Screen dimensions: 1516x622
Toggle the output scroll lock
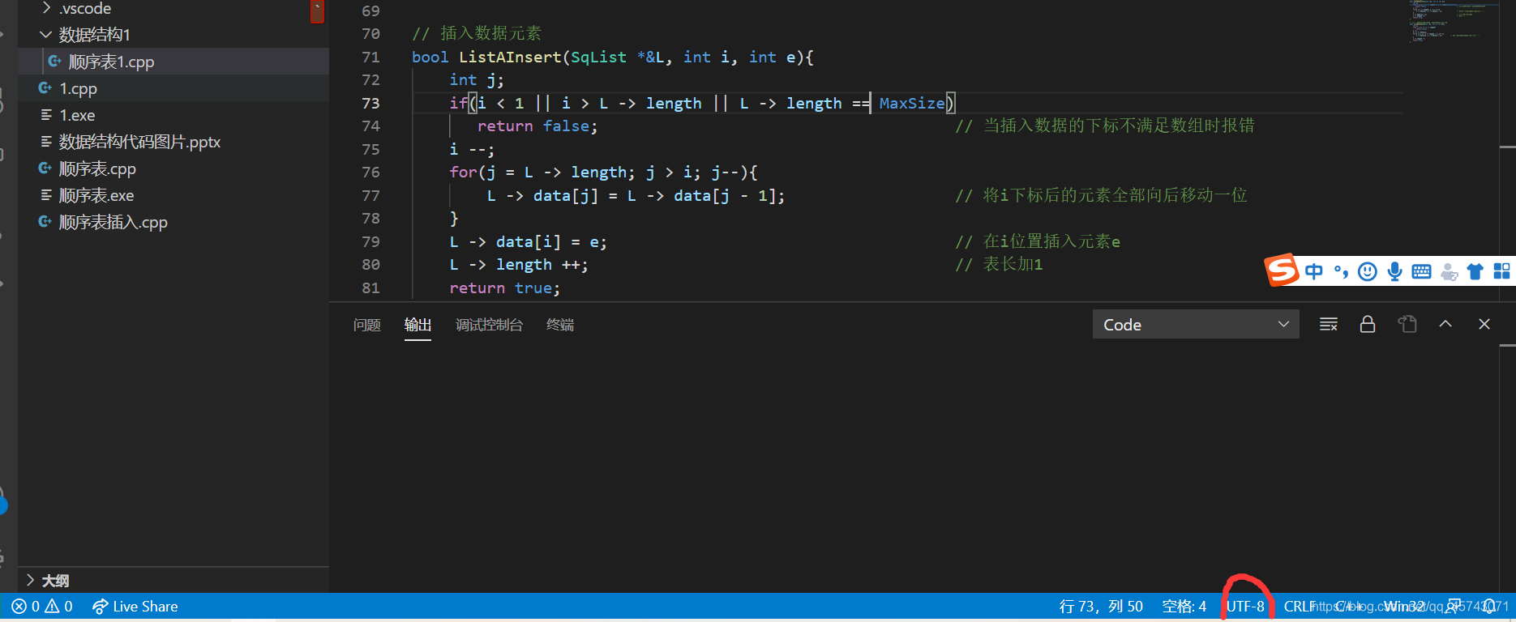pyautogui.click(x=1368, y=325)
